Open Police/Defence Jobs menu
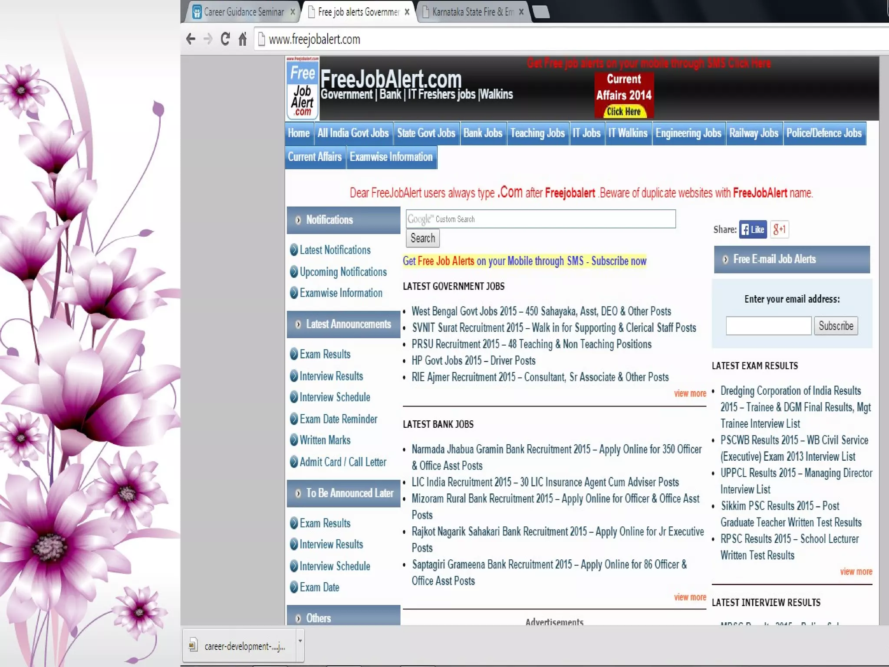 pyautogui.click(x=824, y=133)
